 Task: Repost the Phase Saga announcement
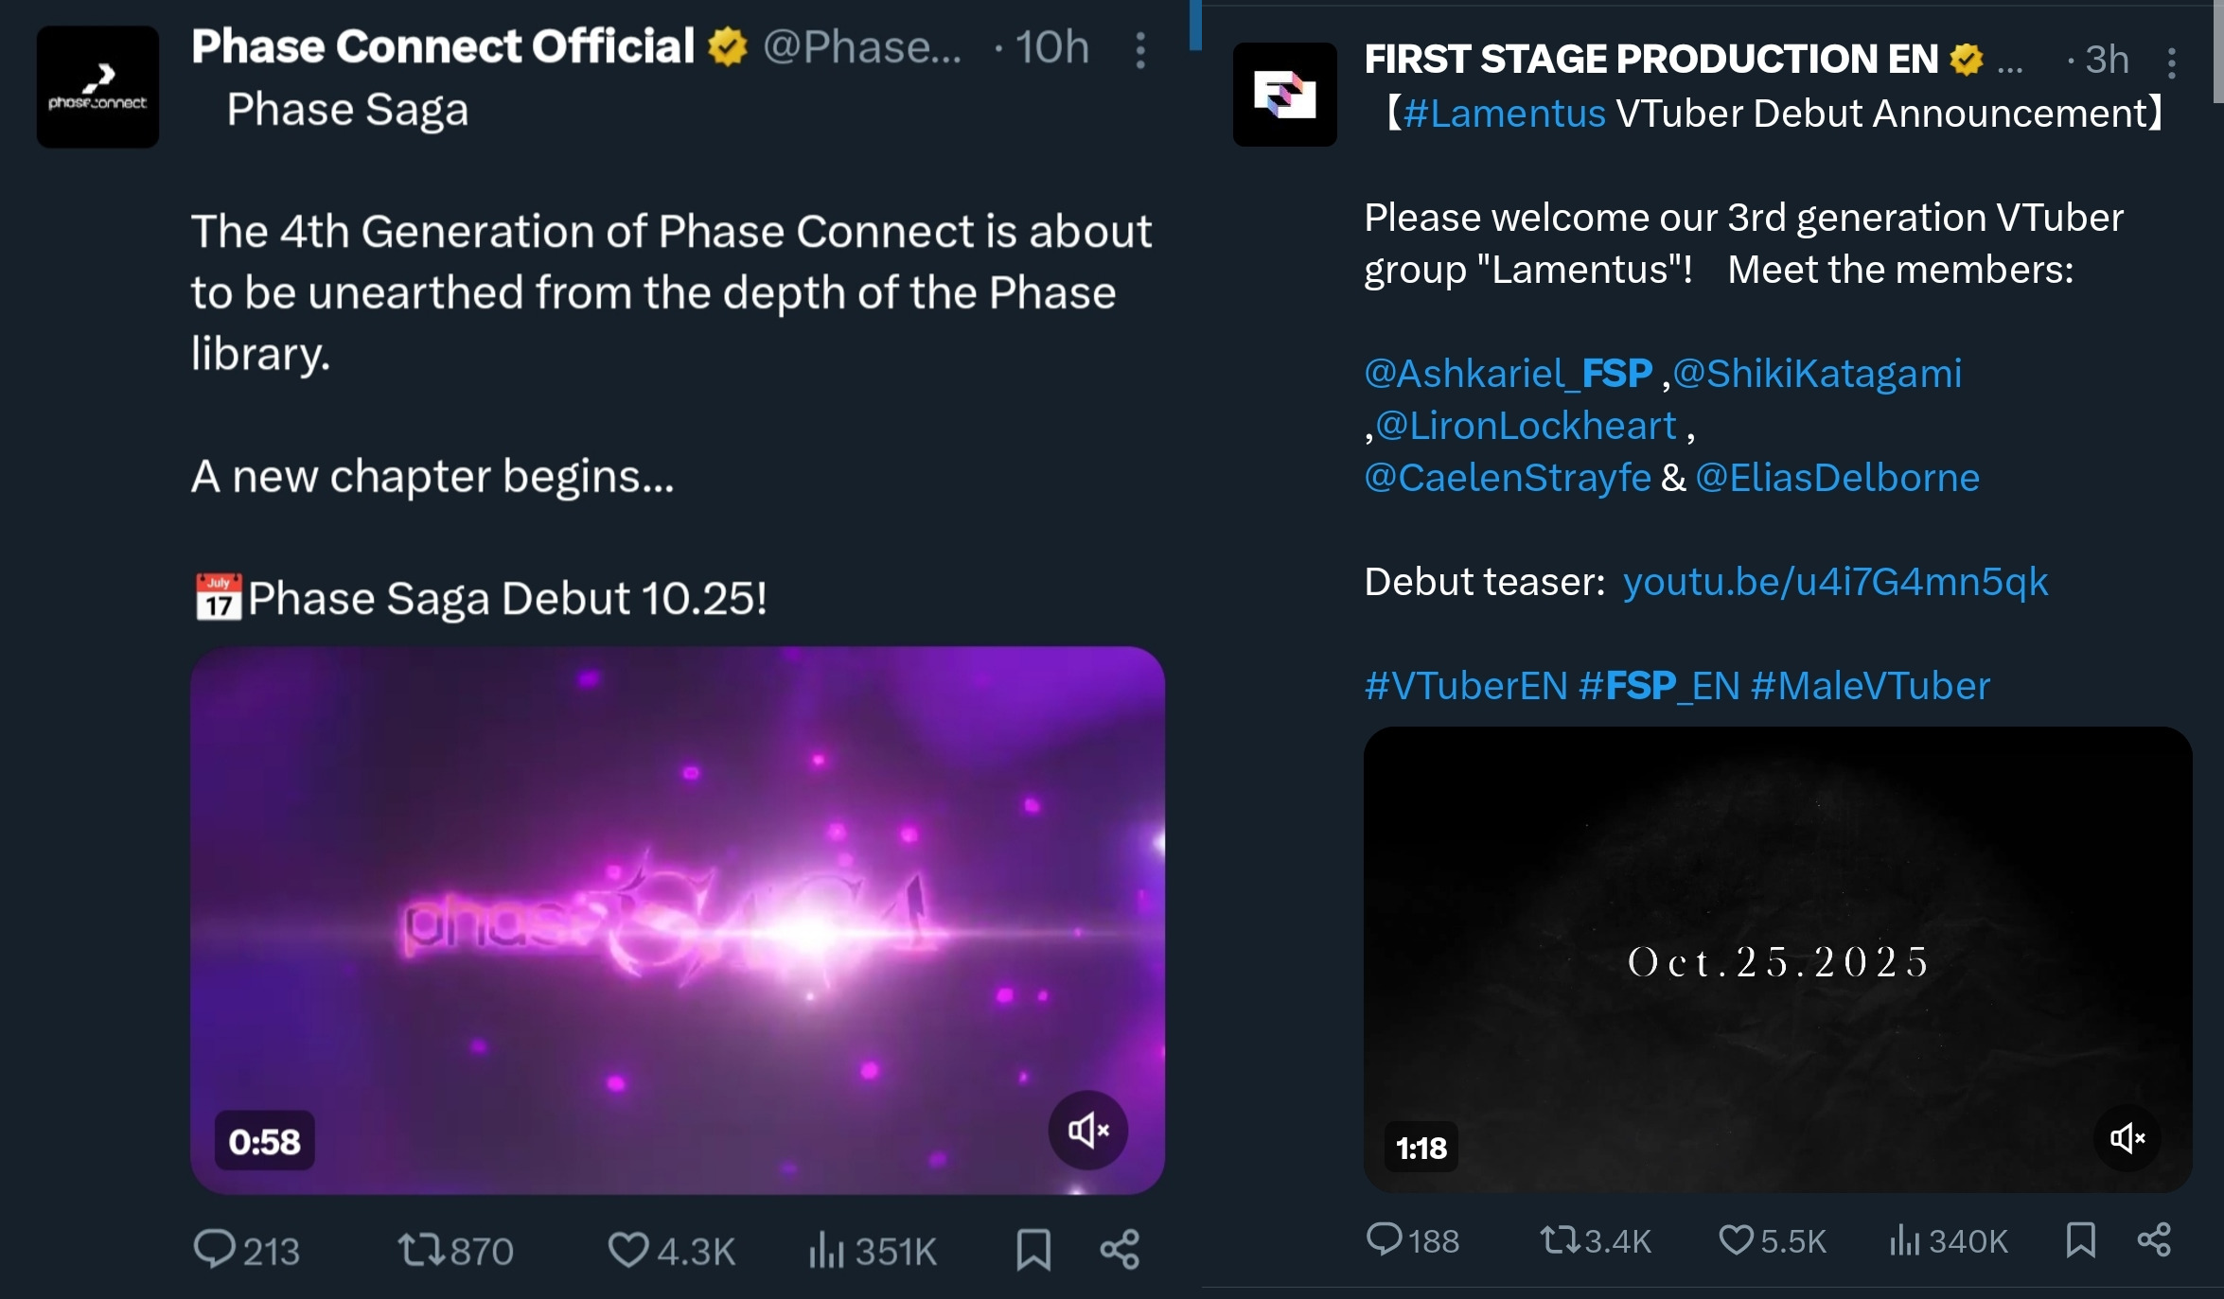(x=418, y=1249)
